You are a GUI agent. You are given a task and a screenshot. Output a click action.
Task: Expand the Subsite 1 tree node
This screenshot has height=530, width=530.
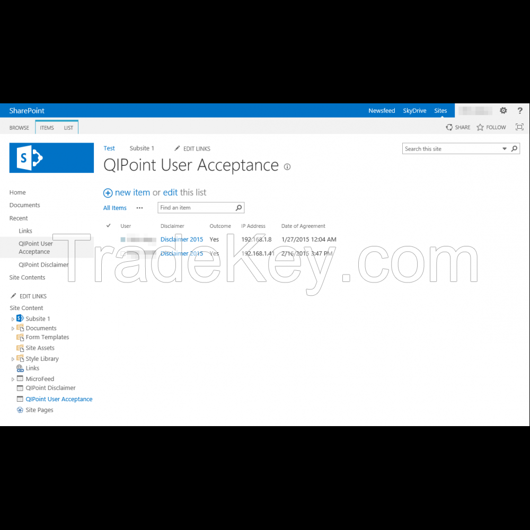coord(13,319)
